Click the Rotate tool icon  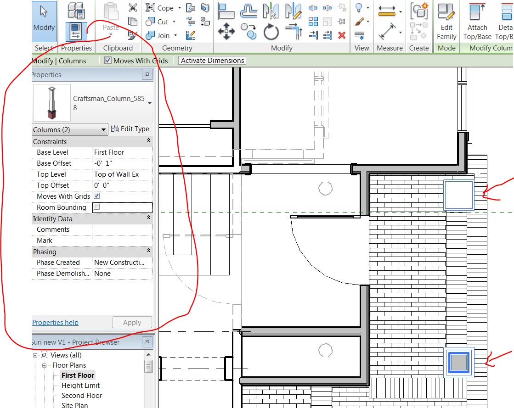coord(271,32)
